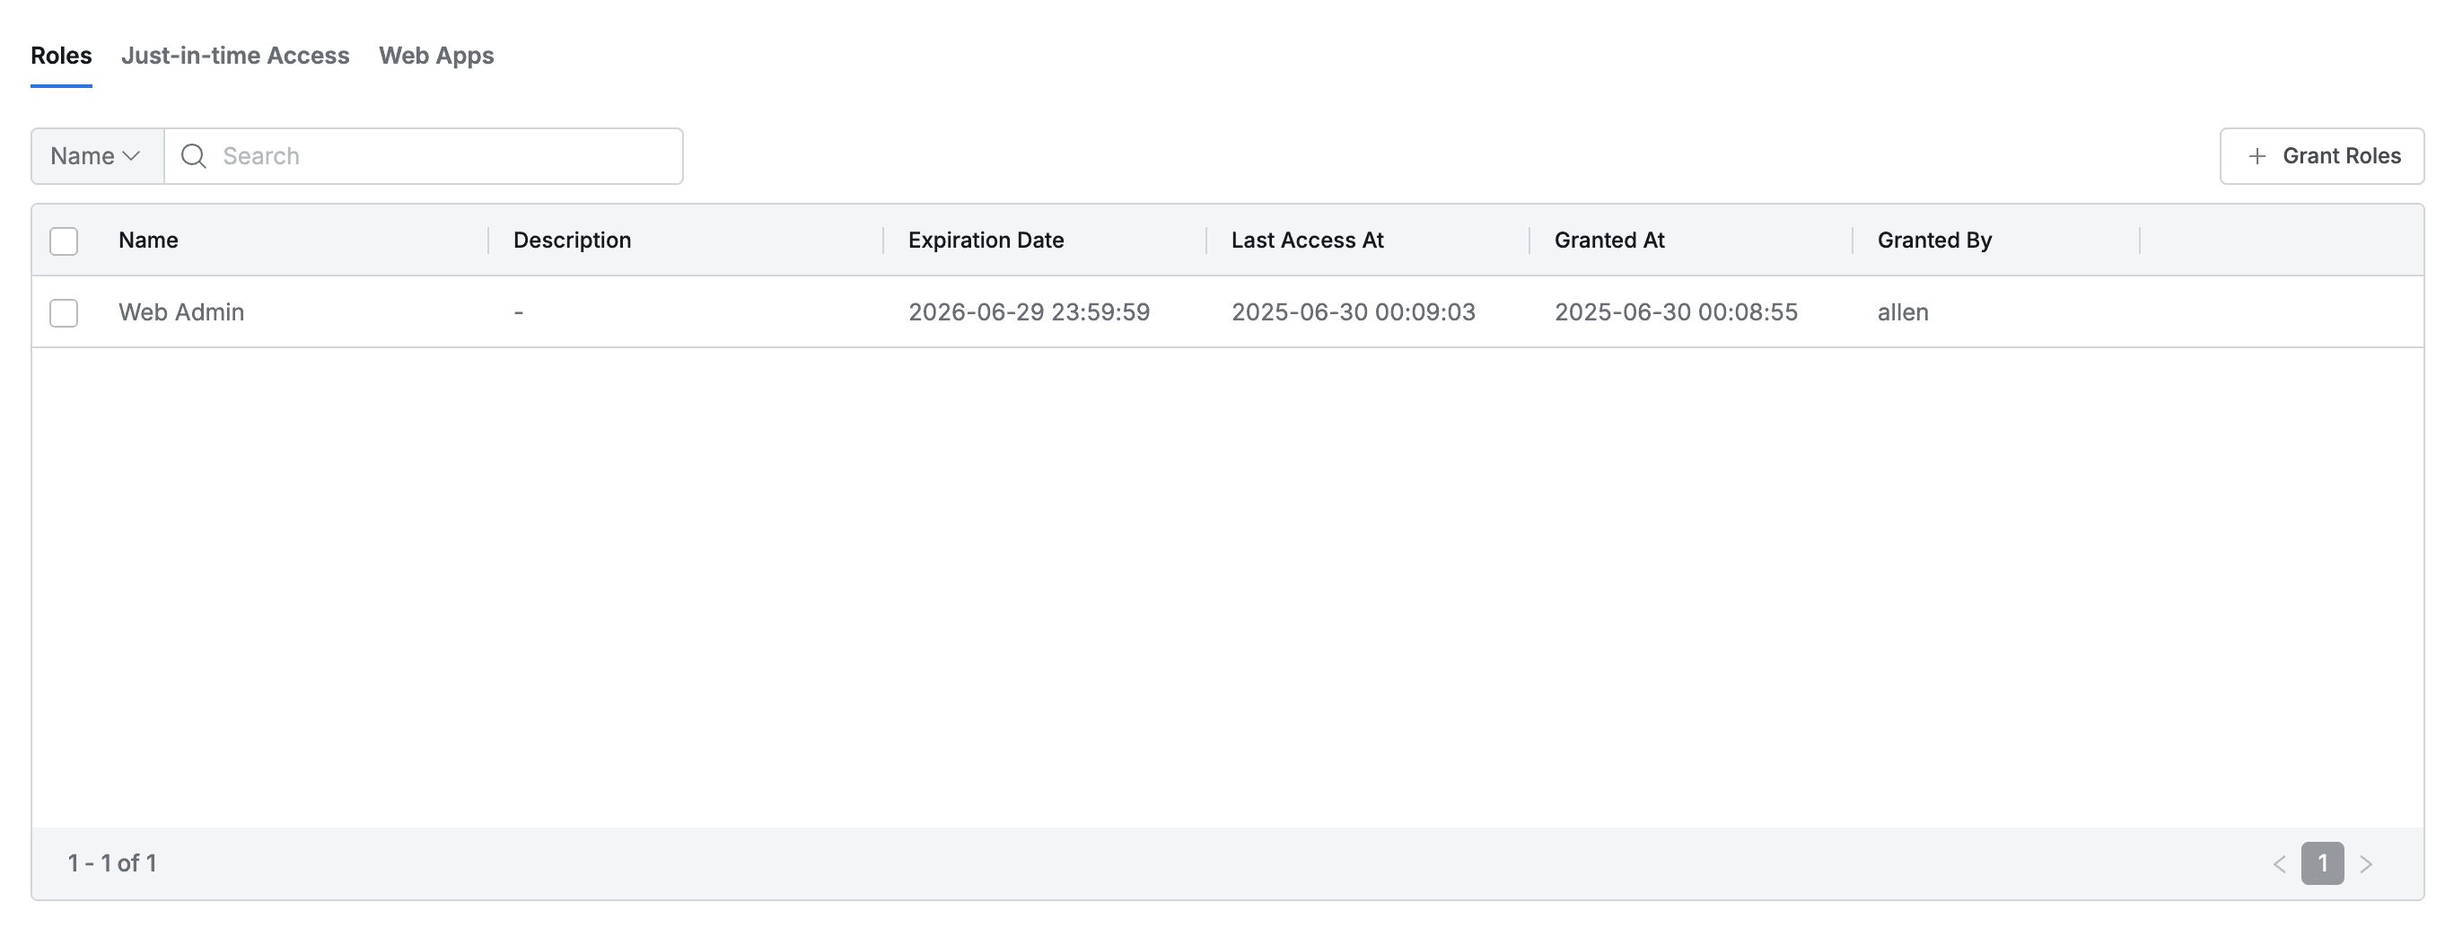Switch to the Roles tab
Image resolution: width=2445 pixels, height=928 pixels.
pos(61,56)
